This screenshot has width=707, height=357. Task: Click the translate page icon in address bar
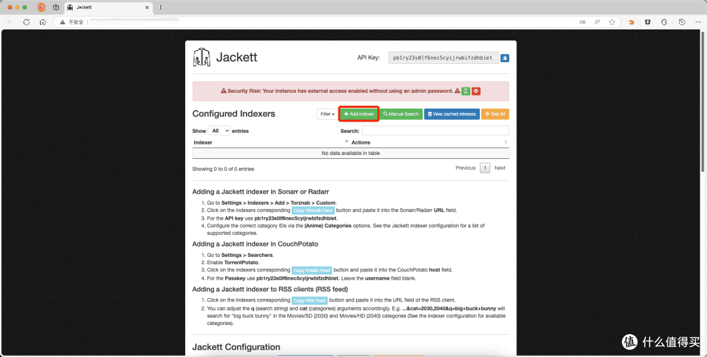583,22
